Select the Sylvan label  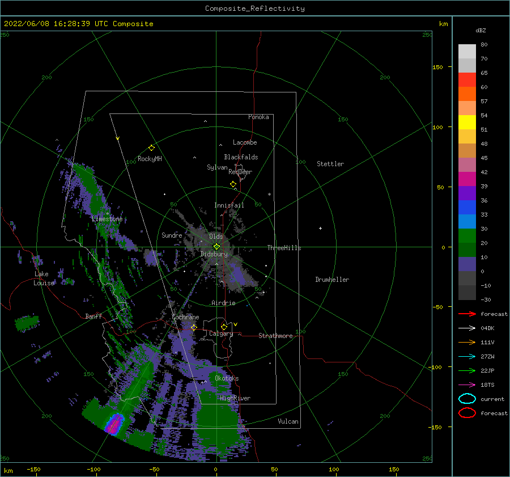217,167
